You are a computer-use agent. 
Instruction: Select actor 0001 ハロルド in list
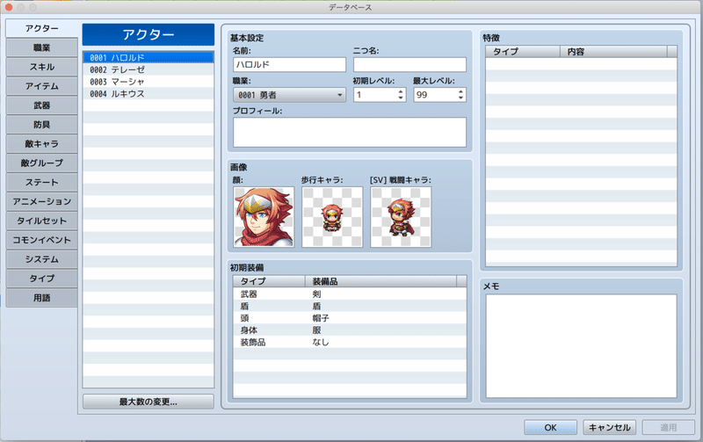coord(148,57)
